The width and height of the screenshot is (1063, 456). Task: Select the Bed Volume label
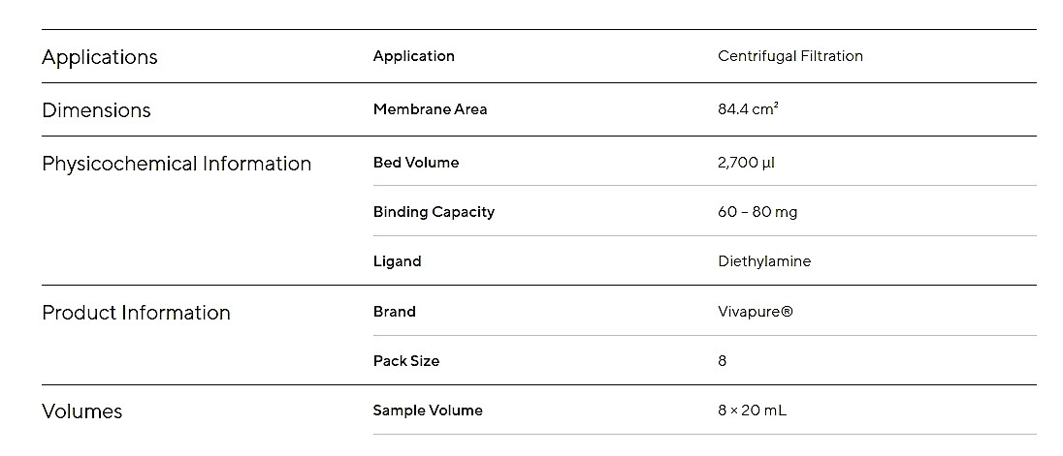click(x=415, y=163)
